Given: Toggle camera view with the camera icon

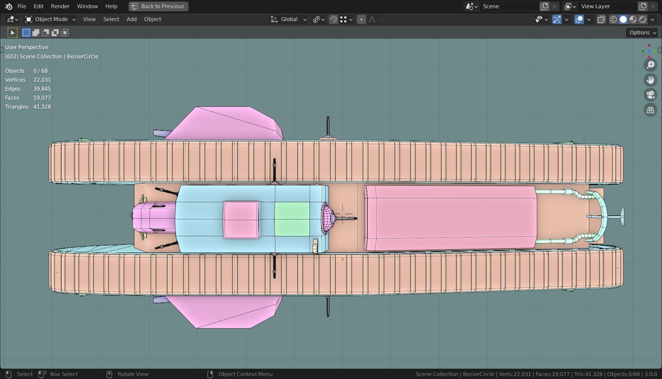Looking at the screenshot, I should click(x=650, y=95).
